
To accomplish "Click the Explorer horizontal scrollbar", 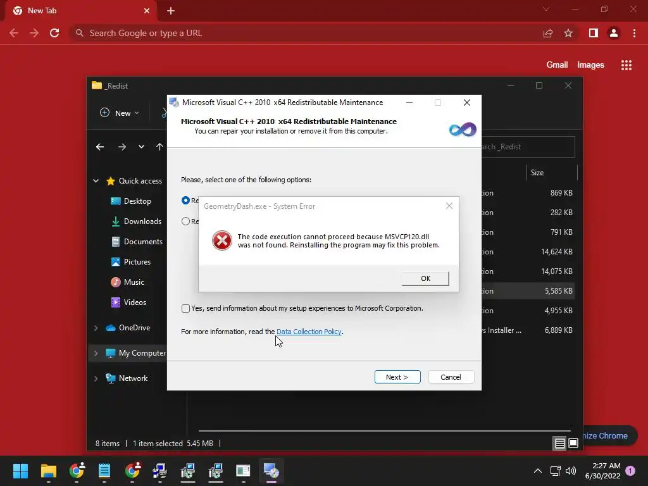I will (384, 430).
